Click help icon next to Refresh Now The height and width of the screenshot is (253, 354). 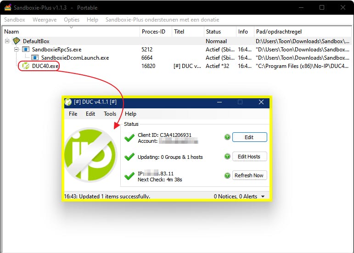point(227,175)
